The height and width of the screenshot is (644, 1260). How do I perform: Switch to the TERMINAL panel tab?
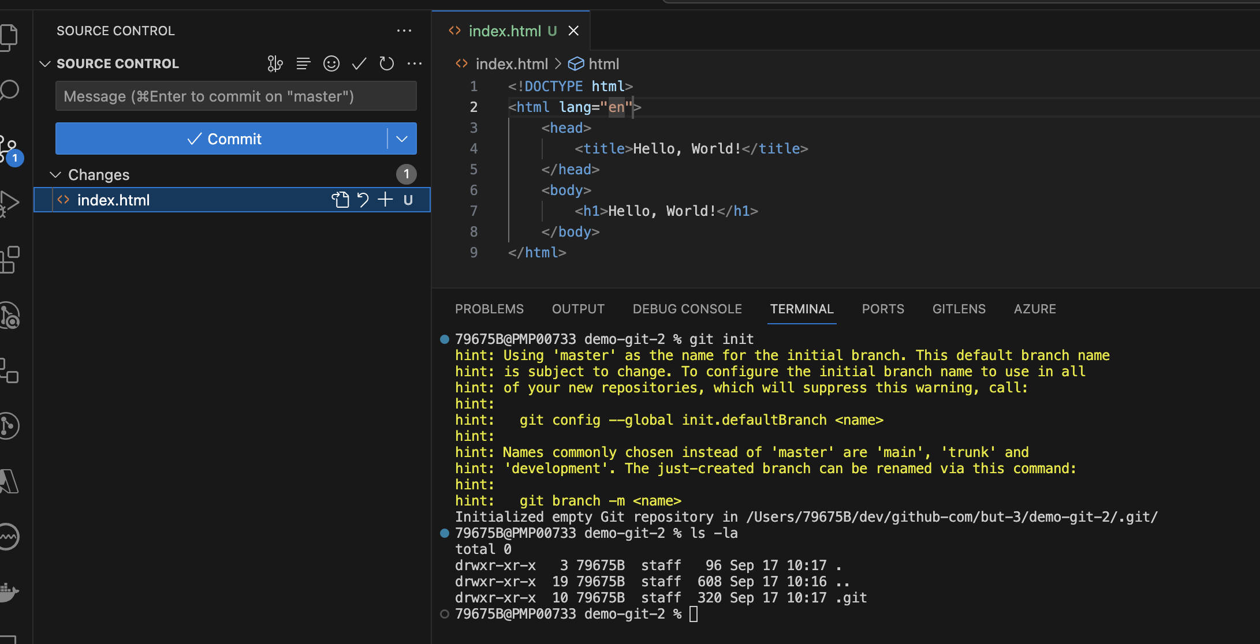point(802,309)
